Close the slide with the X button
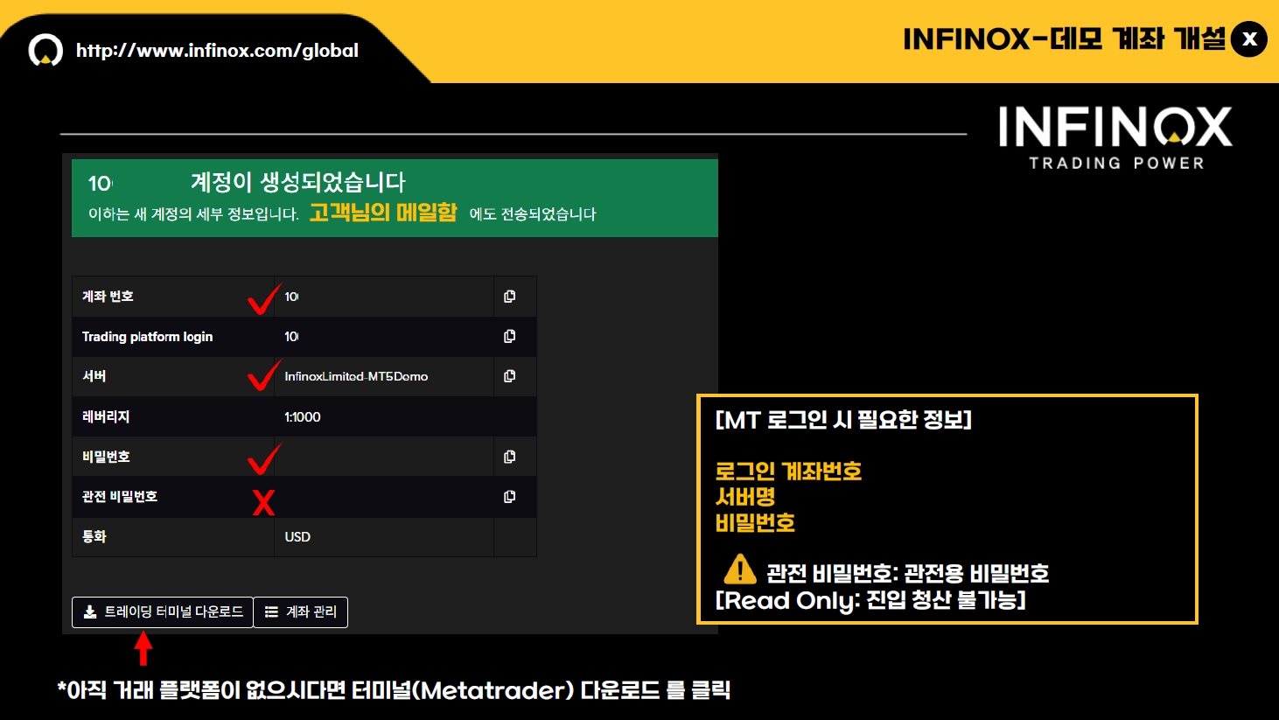Screen dimensions: 1279x720 (1249, 38)
